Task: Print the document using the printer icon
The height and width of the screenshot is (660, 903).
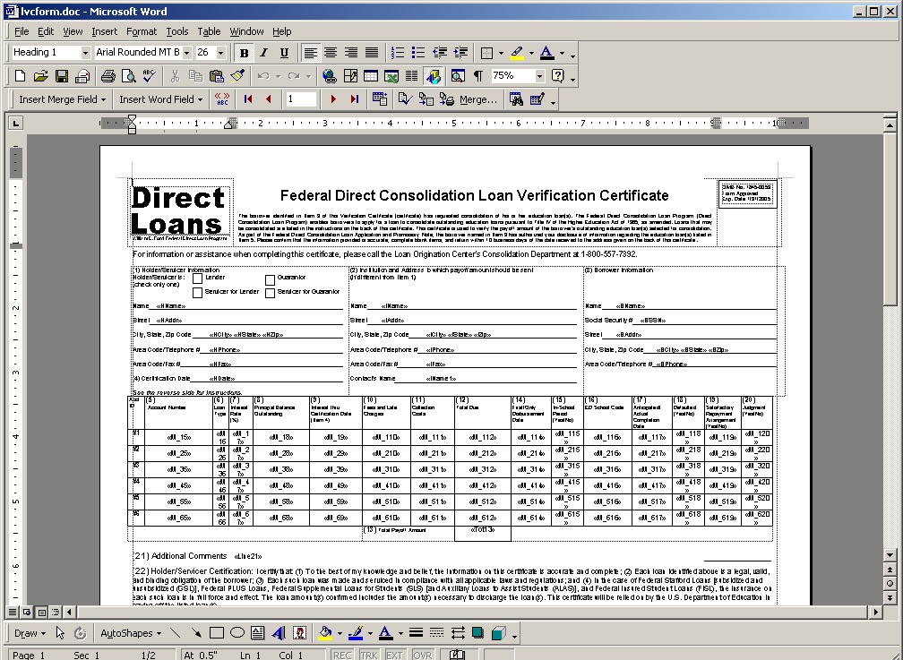Action: tap(108, 76)
